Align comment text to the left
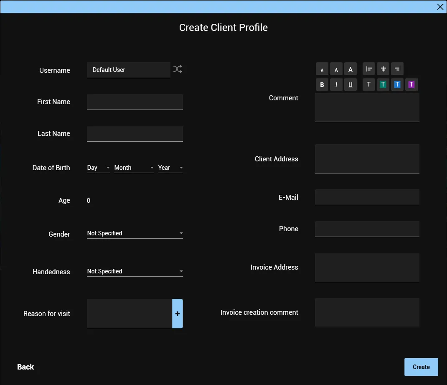This screenshot has width=447, height=385. pyautogui.click(x=368, y=69)
